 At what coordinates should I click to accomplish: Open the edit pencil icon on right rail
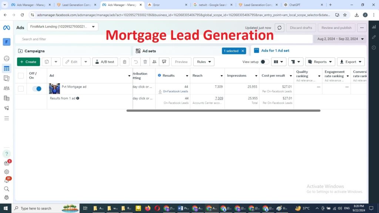pos(374,37)
